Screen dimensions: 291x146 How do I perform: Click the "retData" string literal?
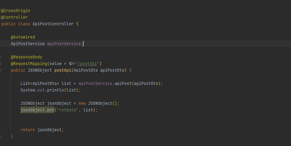pos(68,110)
